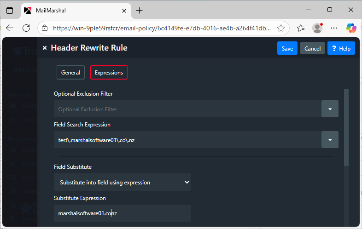Bookmark this page with star icon
The image size is (362, 229).
281,28
